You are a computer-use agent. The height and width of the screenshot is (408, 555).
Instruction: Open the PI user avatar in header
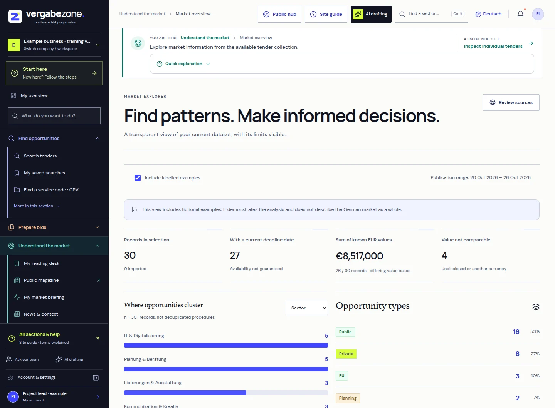click(x=538, y=14)
